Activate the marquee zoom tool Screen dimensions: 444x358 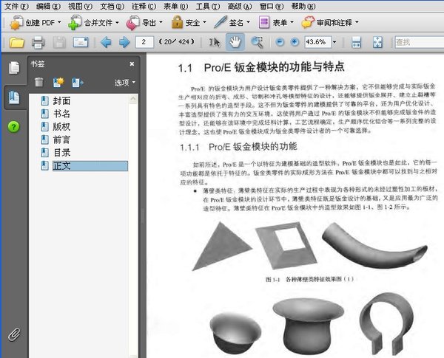(257, 42)
